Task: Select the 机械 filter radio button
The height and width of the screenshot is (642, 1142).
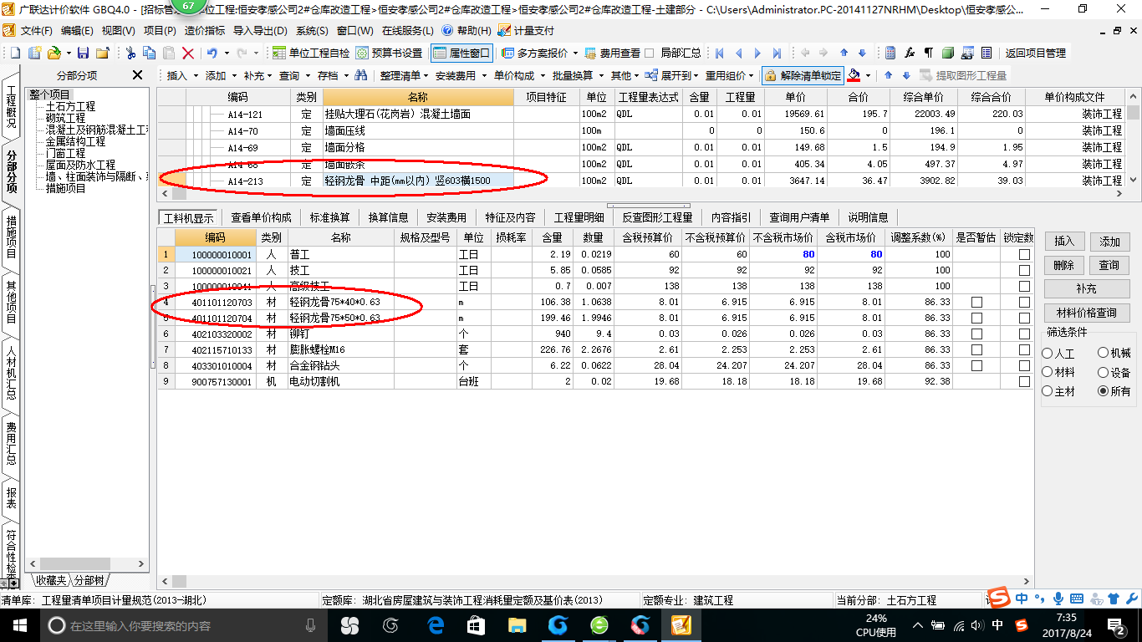Action: 1104,354
